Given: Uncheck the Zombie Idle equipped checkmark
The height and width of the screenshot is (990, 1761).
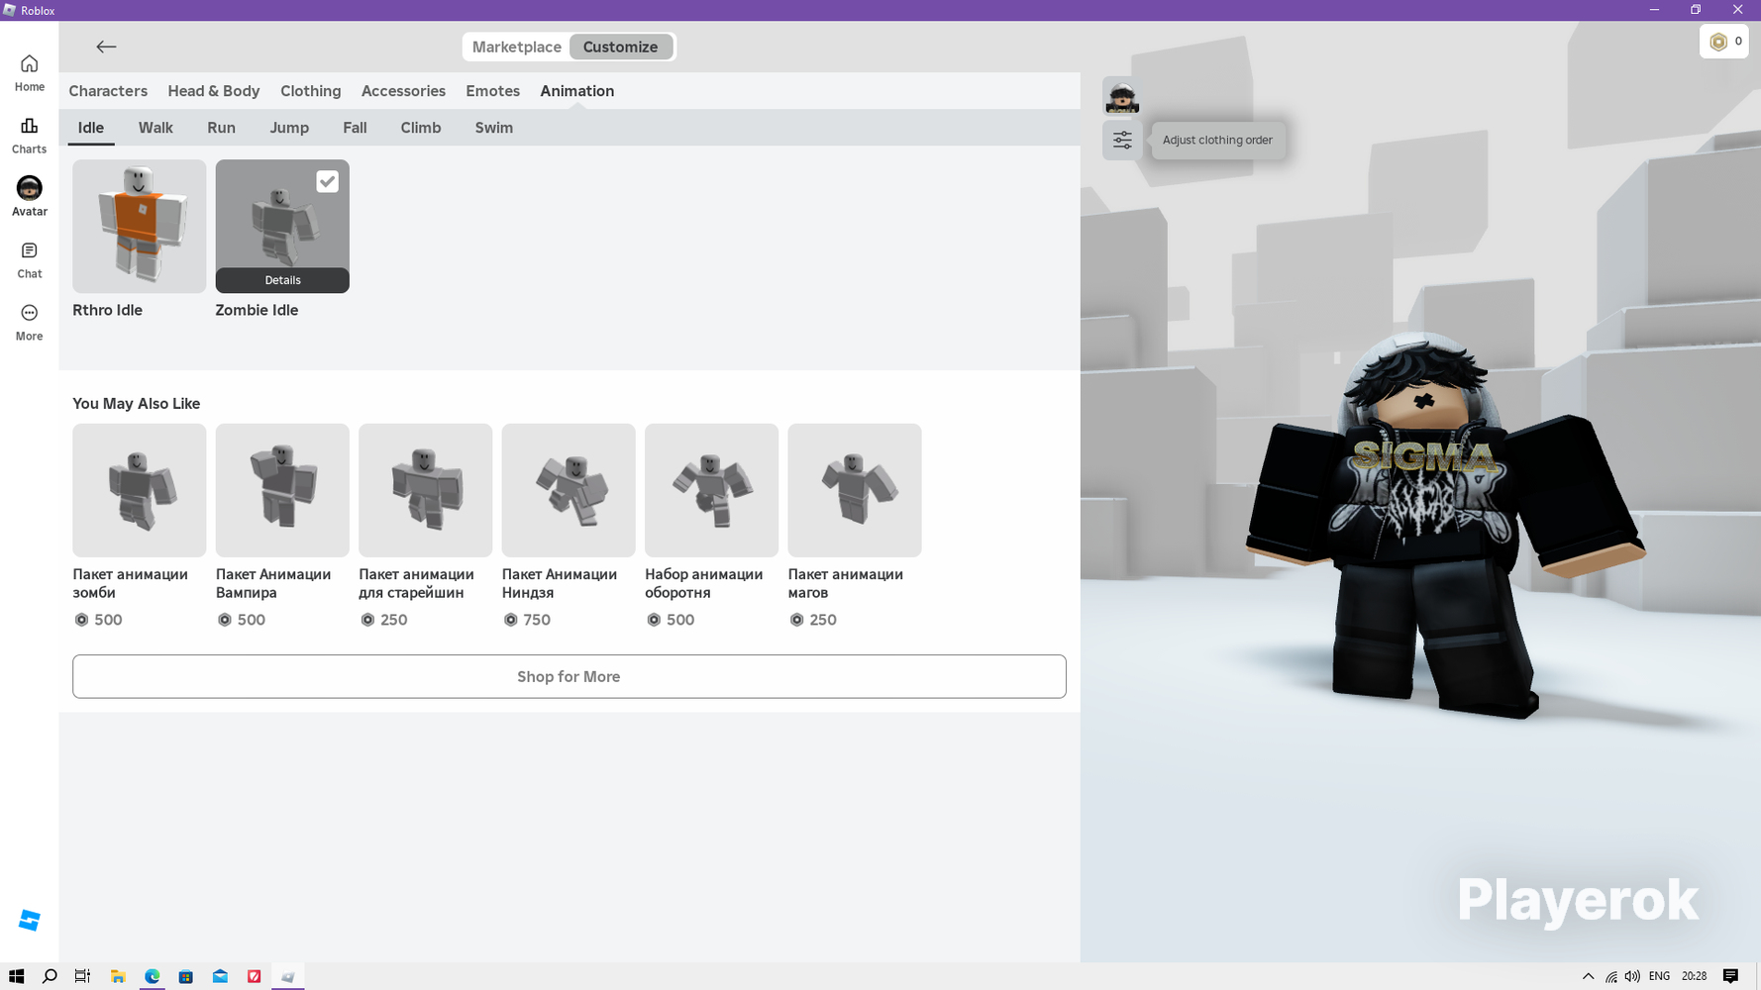Looking at the screenshot, I should coord(327,181).
